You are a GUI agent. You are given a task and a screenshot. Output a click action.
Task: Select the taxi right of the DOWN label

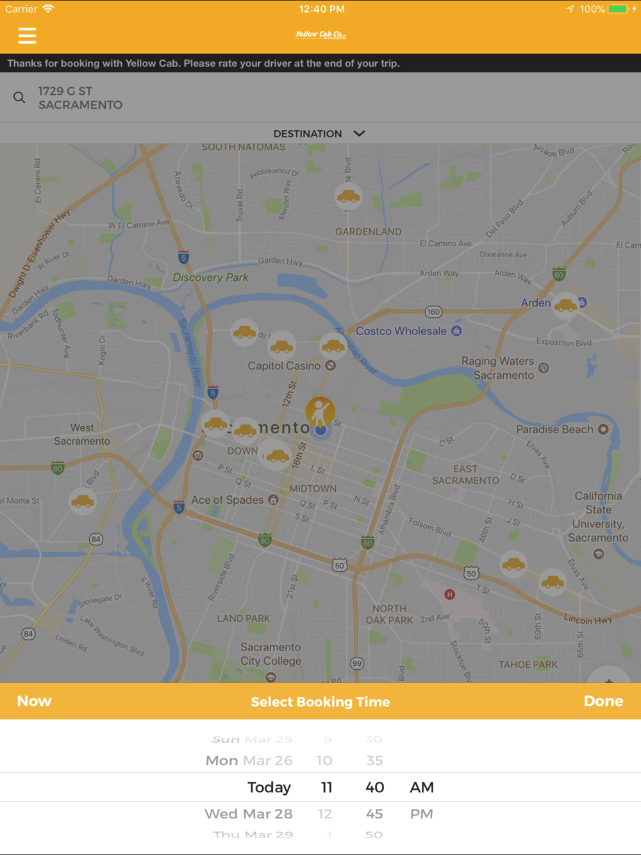point(277,456)
